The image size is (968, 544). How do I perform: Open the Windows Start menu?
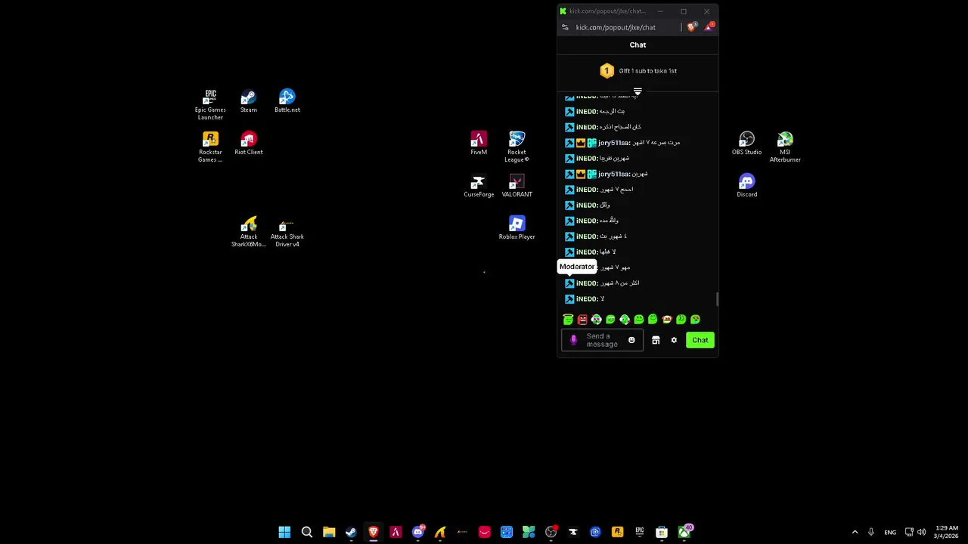pos(284,533)
